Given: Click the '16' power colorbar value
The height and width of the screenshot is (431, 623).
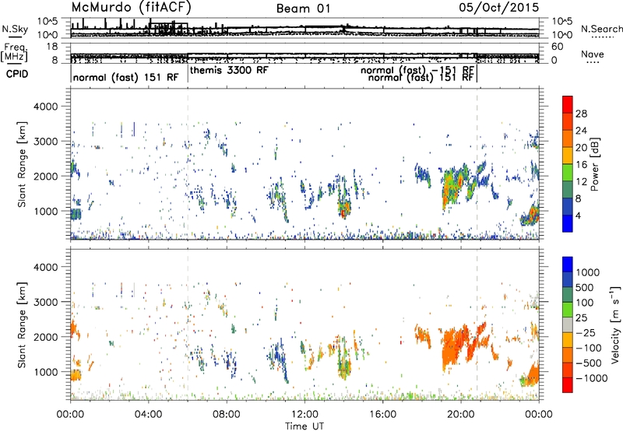Looking at the screenshot, I should point(581,165).
